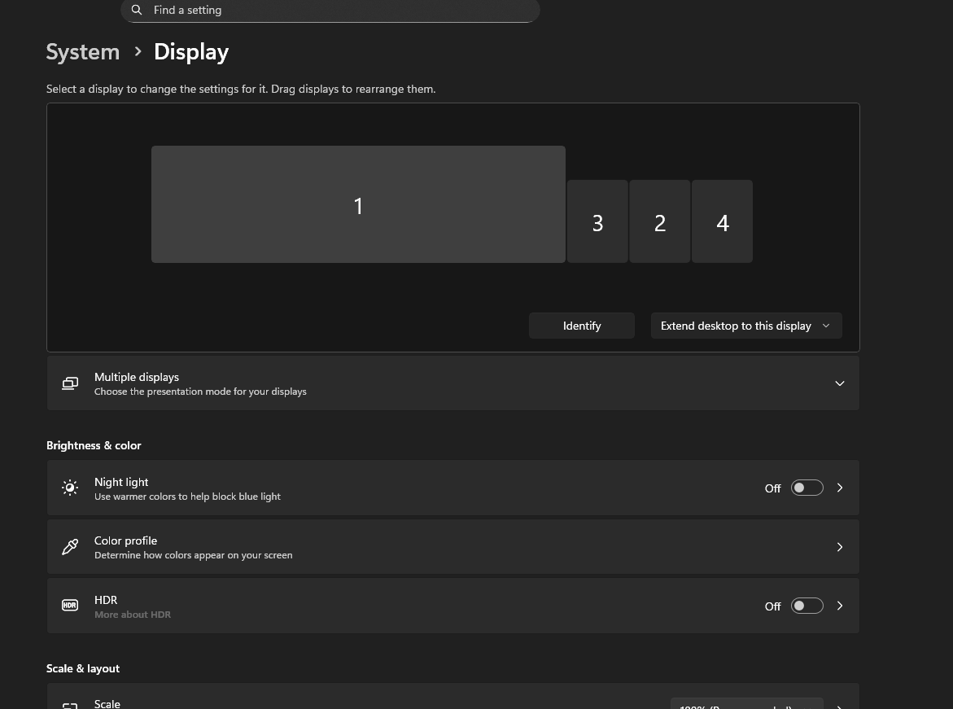953x709 pixels.
Task: Click the Night light title text
Action: (121, 482)
